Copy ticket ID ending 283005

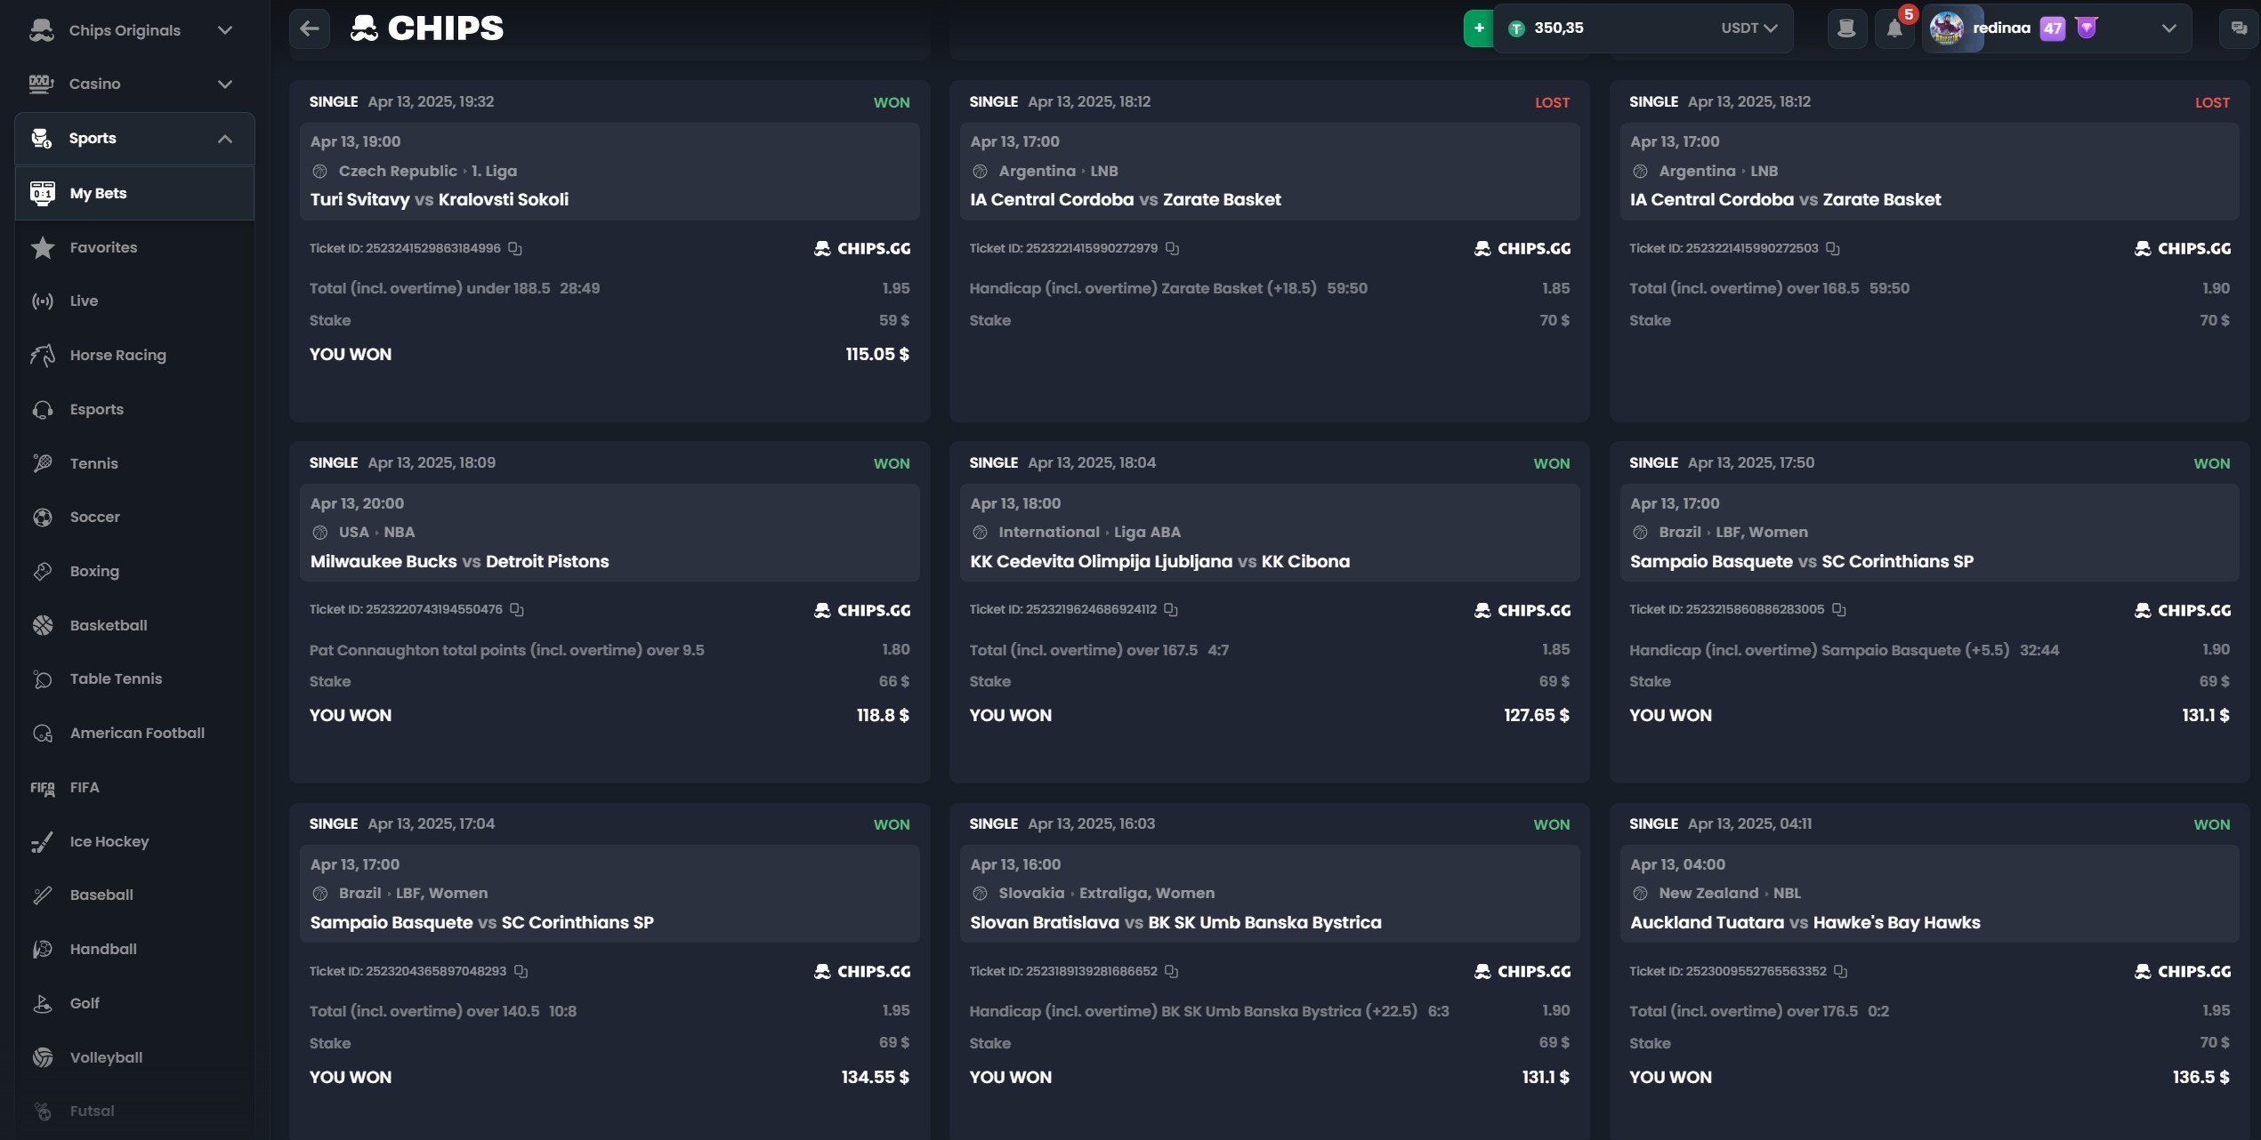1838,609
